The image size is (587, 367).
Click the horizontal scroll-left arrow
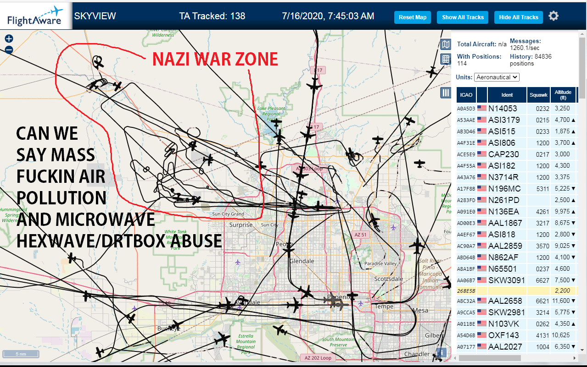coord(455,358)
